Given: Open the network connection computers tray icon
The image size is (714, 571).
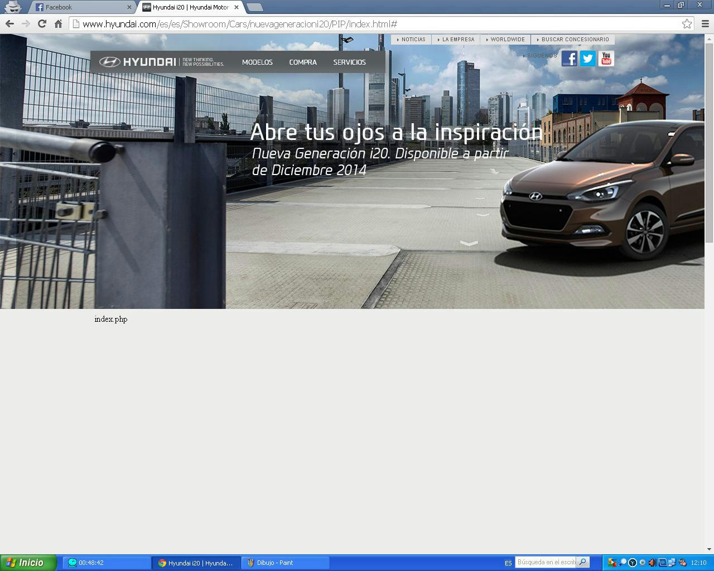Looking at the screenshot, I should pos(672,563).
